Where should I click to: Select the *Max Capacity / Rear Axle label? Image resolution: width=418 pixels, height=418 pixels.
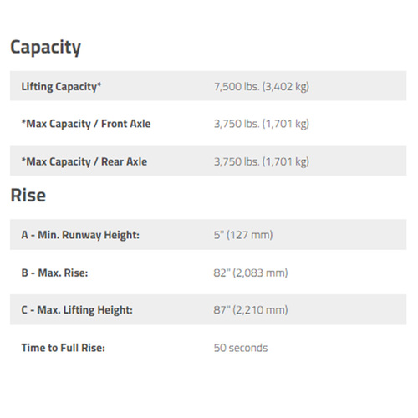(x=84, y=161)
